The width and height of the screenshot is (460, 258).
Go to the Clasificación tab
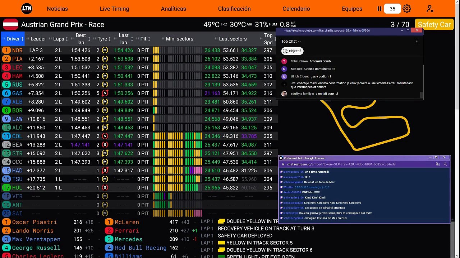click(x=234, y=9)
